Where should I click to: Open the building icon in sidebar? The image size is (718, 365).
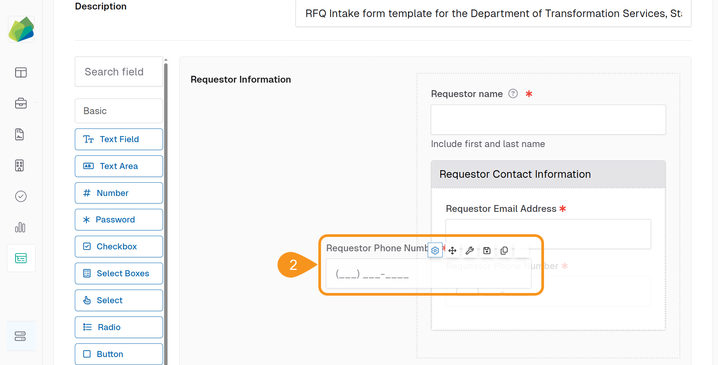[x=20, y=165]
